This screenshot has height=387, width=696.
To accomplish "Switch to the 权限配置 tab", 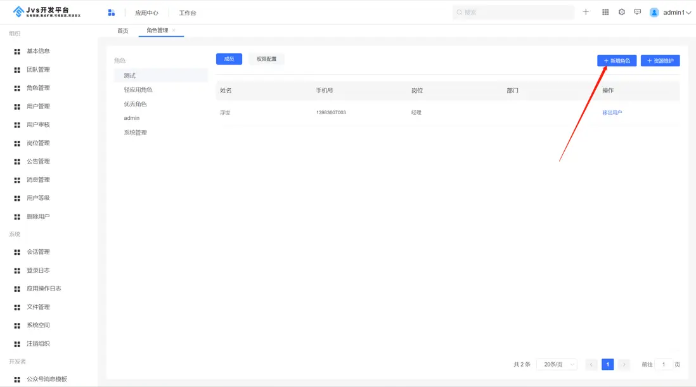I will tap(266, 59).
